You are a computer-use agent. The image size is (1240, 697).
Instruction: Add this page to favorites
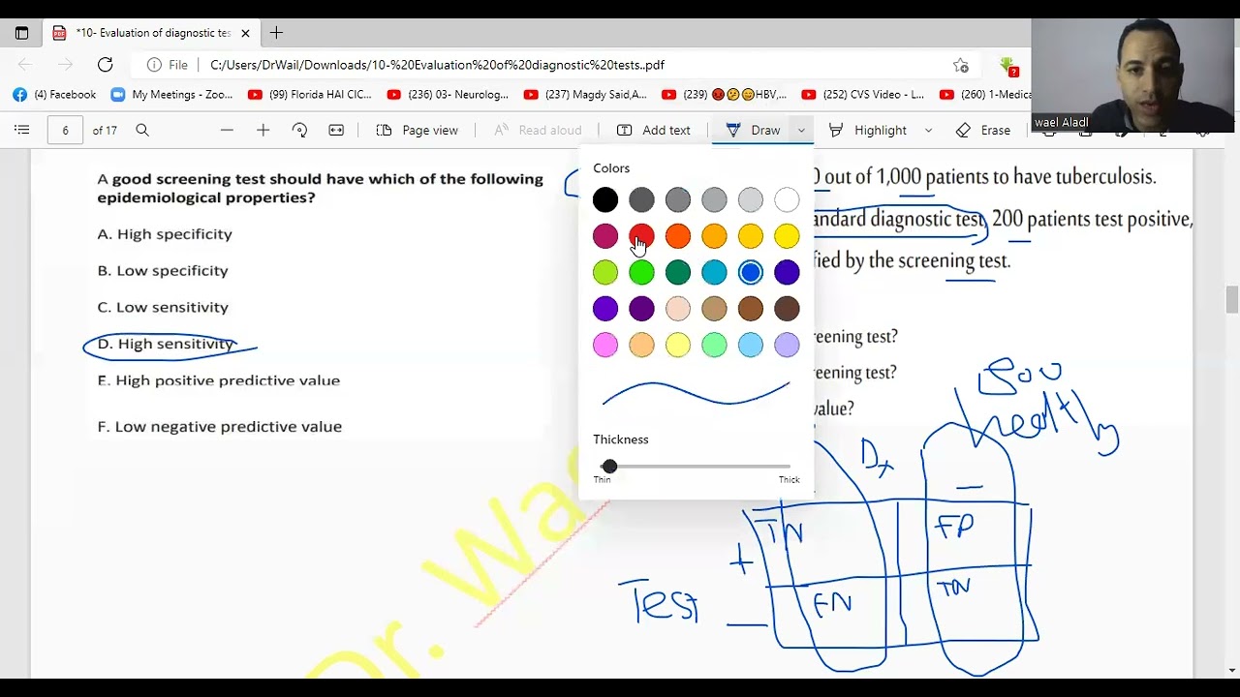pos(960,65)
